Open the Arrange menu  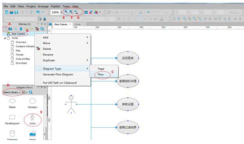43,6
